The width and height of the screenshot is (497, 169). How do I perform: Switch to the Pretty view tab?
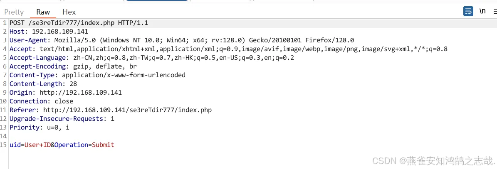tap(14, 12)
